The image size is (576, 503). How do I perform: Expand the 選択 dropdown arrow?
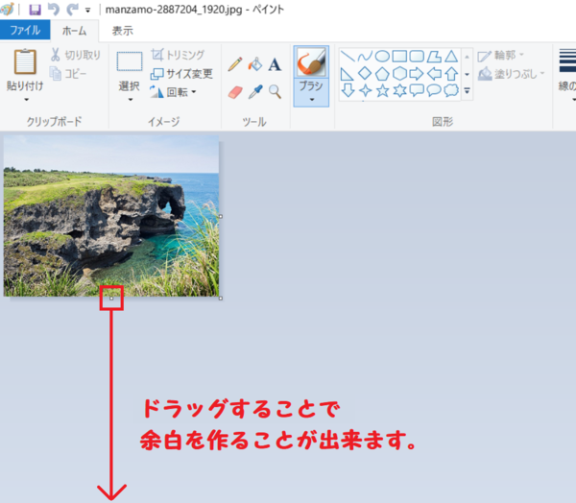pos(130,100)
